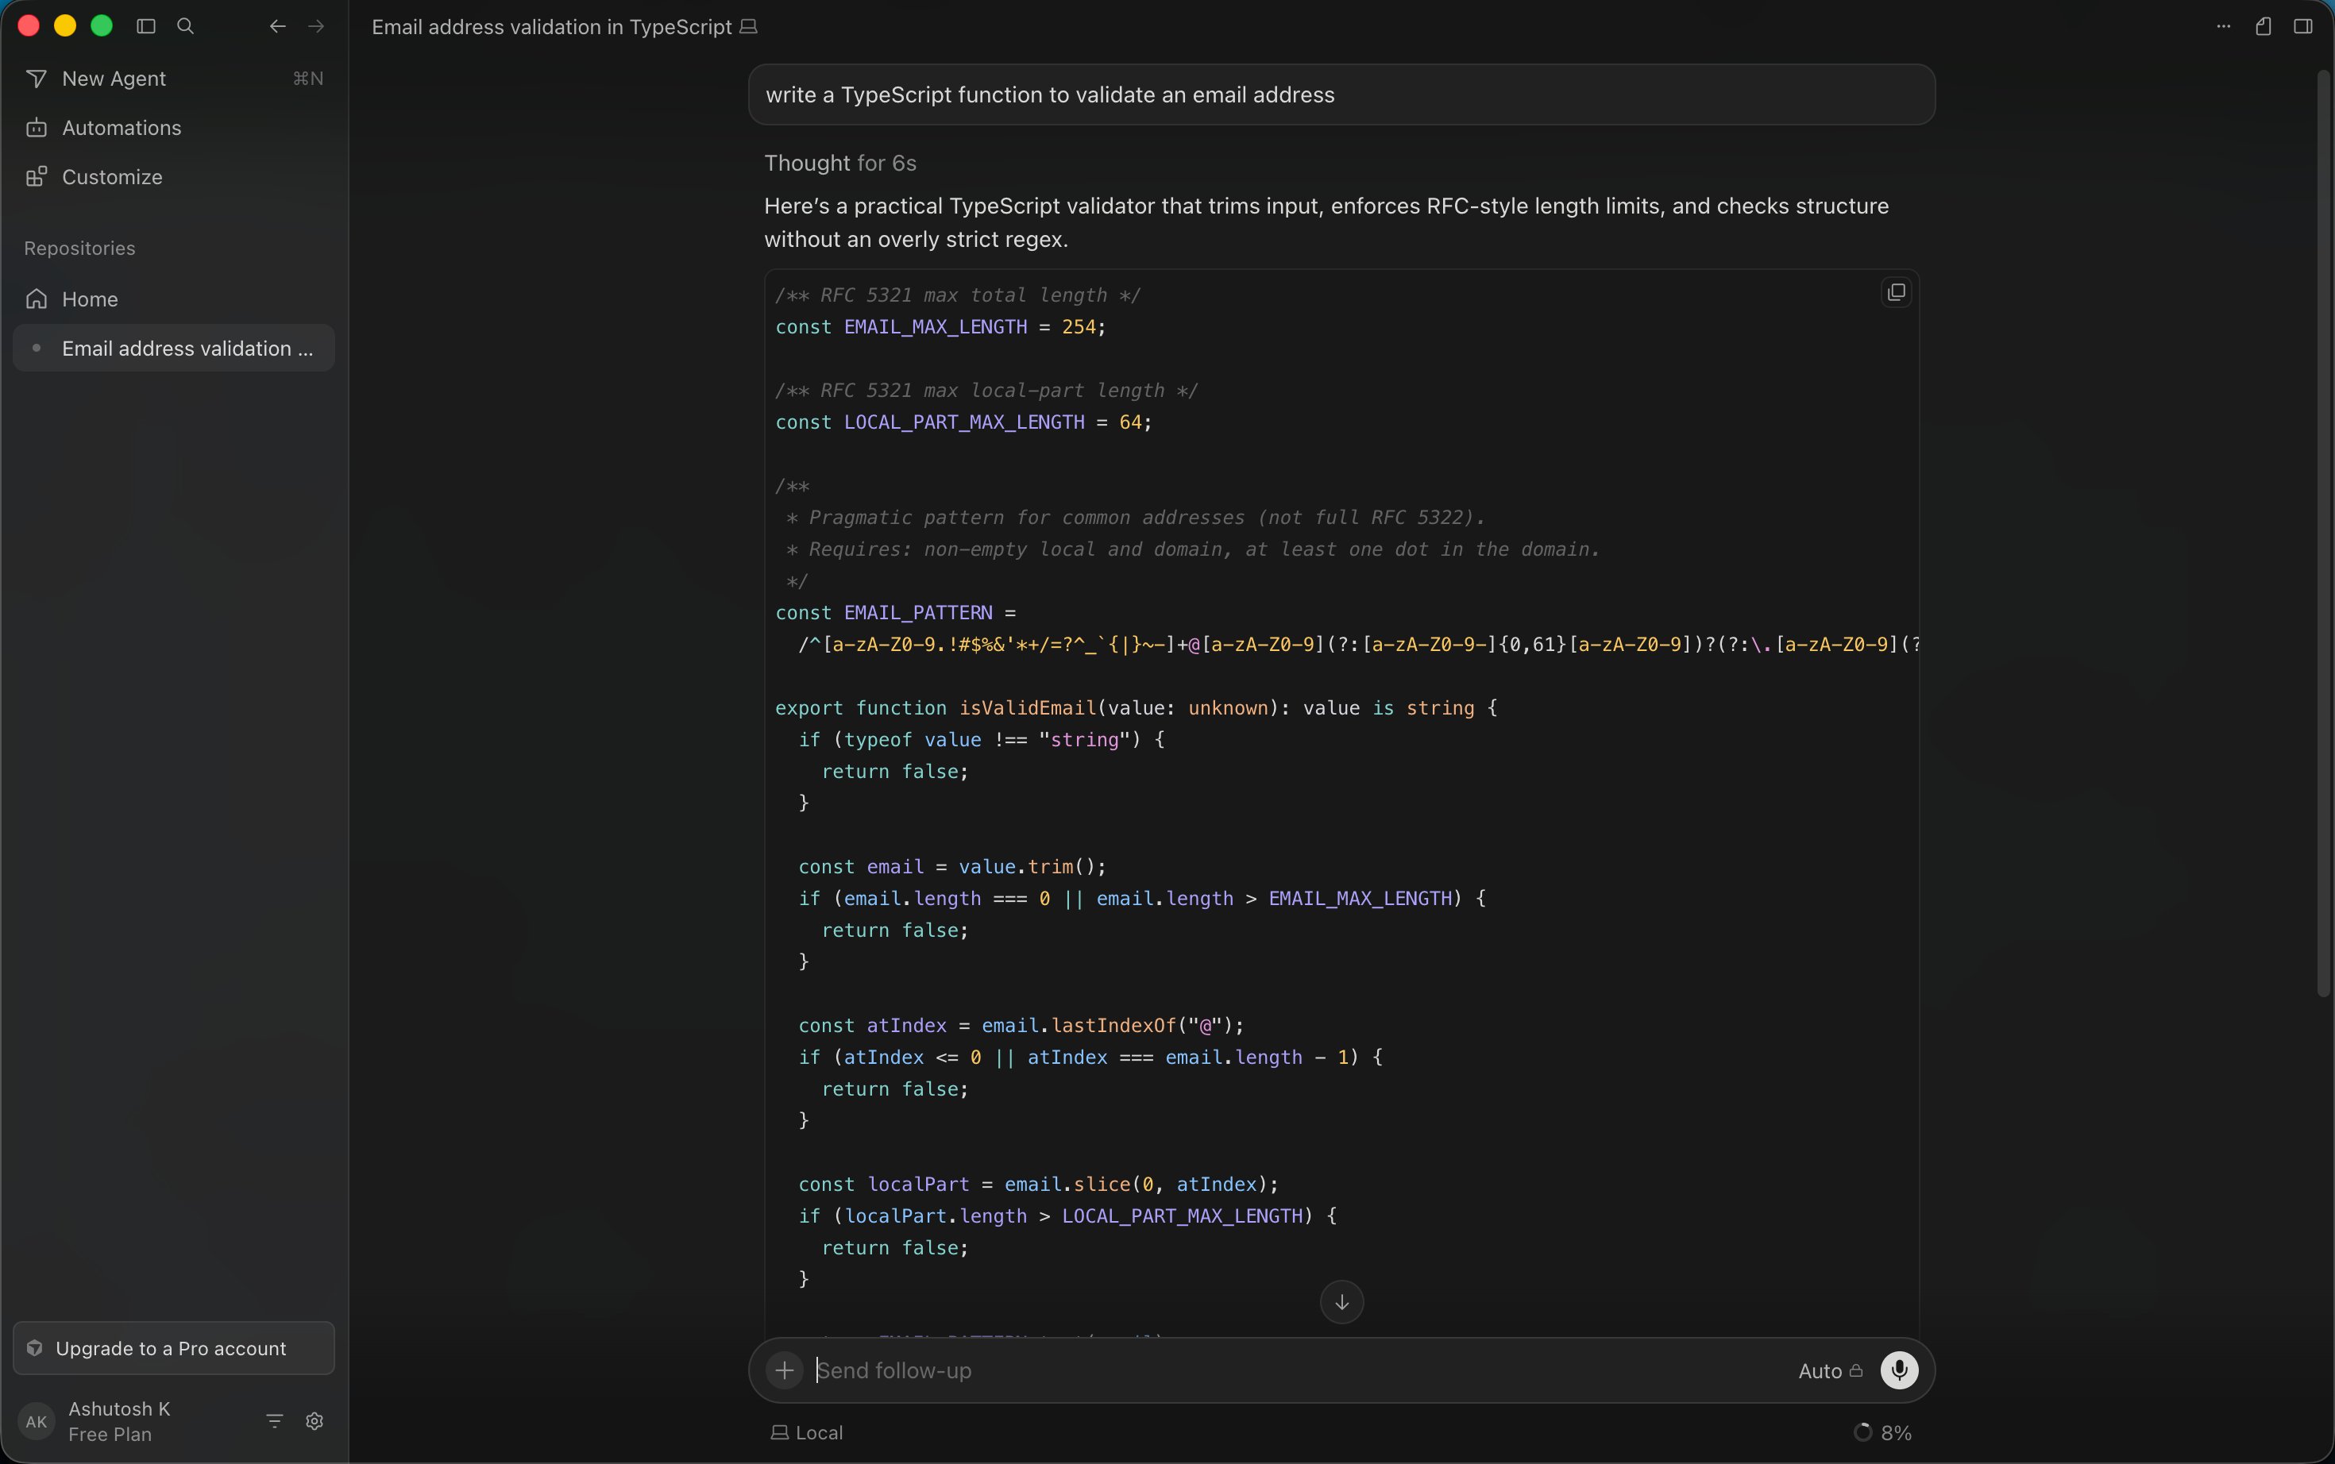Click Upgrade to a Pro account

(174, 1349)
